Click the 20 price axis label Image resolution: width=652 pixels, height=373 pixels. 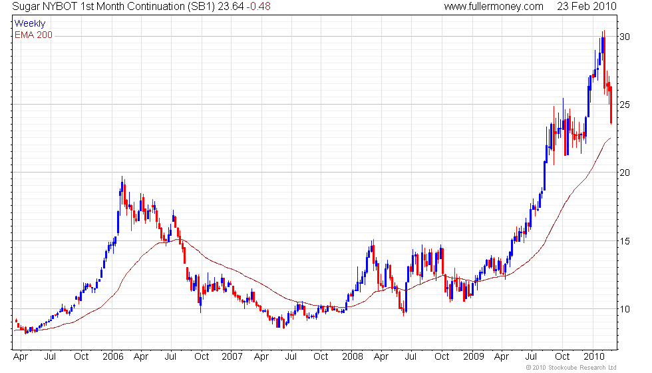[x=625, y=173]
